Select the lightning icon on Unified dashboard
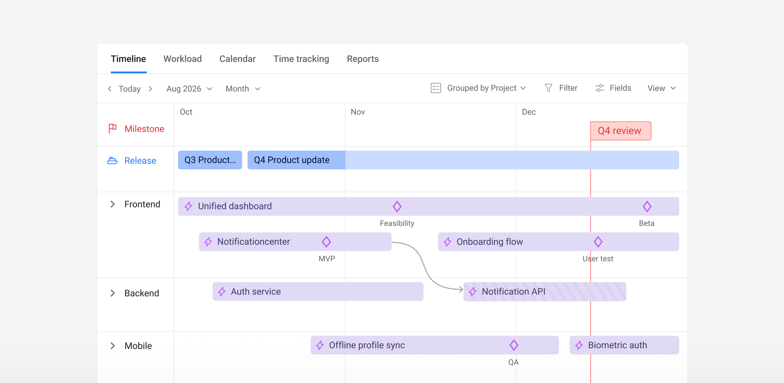Viewport: 784px width, 383px height. [x=188, y=206]
